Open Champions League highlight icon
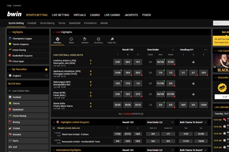Image resolution: width=229 pixels, height=152 pixels. coord(10,38)
